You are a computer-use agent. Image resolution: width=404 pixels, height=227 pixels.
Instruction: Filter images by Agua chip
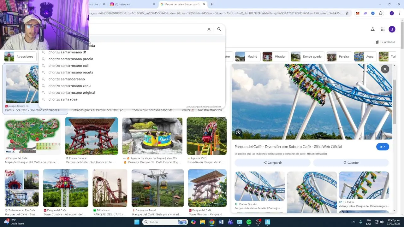pyautogui.click(x=365, y=56)
